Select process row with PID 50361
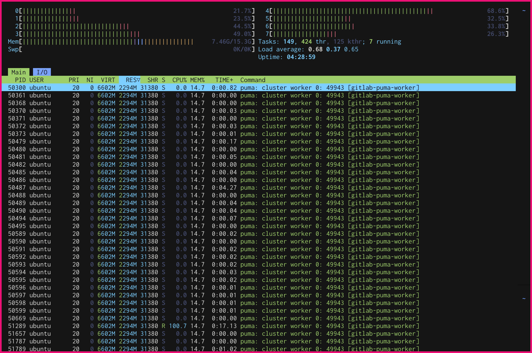532x353 pixels. point(259,95)
